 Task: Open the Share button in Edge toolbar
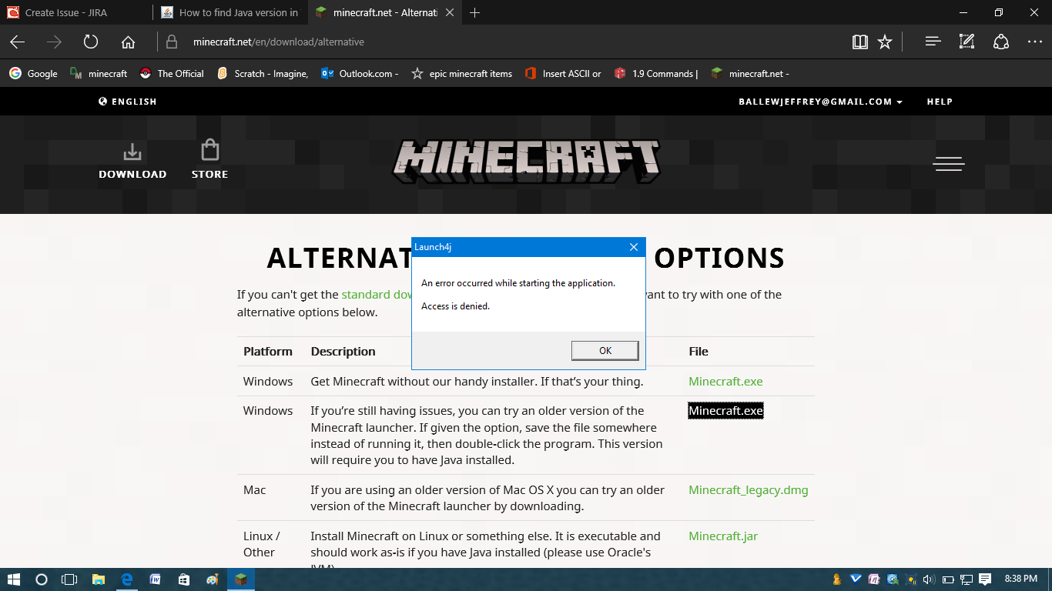(1000, 42)
